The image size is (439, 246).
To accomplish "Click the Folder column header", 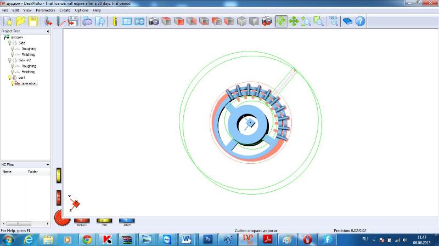I will [33, 171].
